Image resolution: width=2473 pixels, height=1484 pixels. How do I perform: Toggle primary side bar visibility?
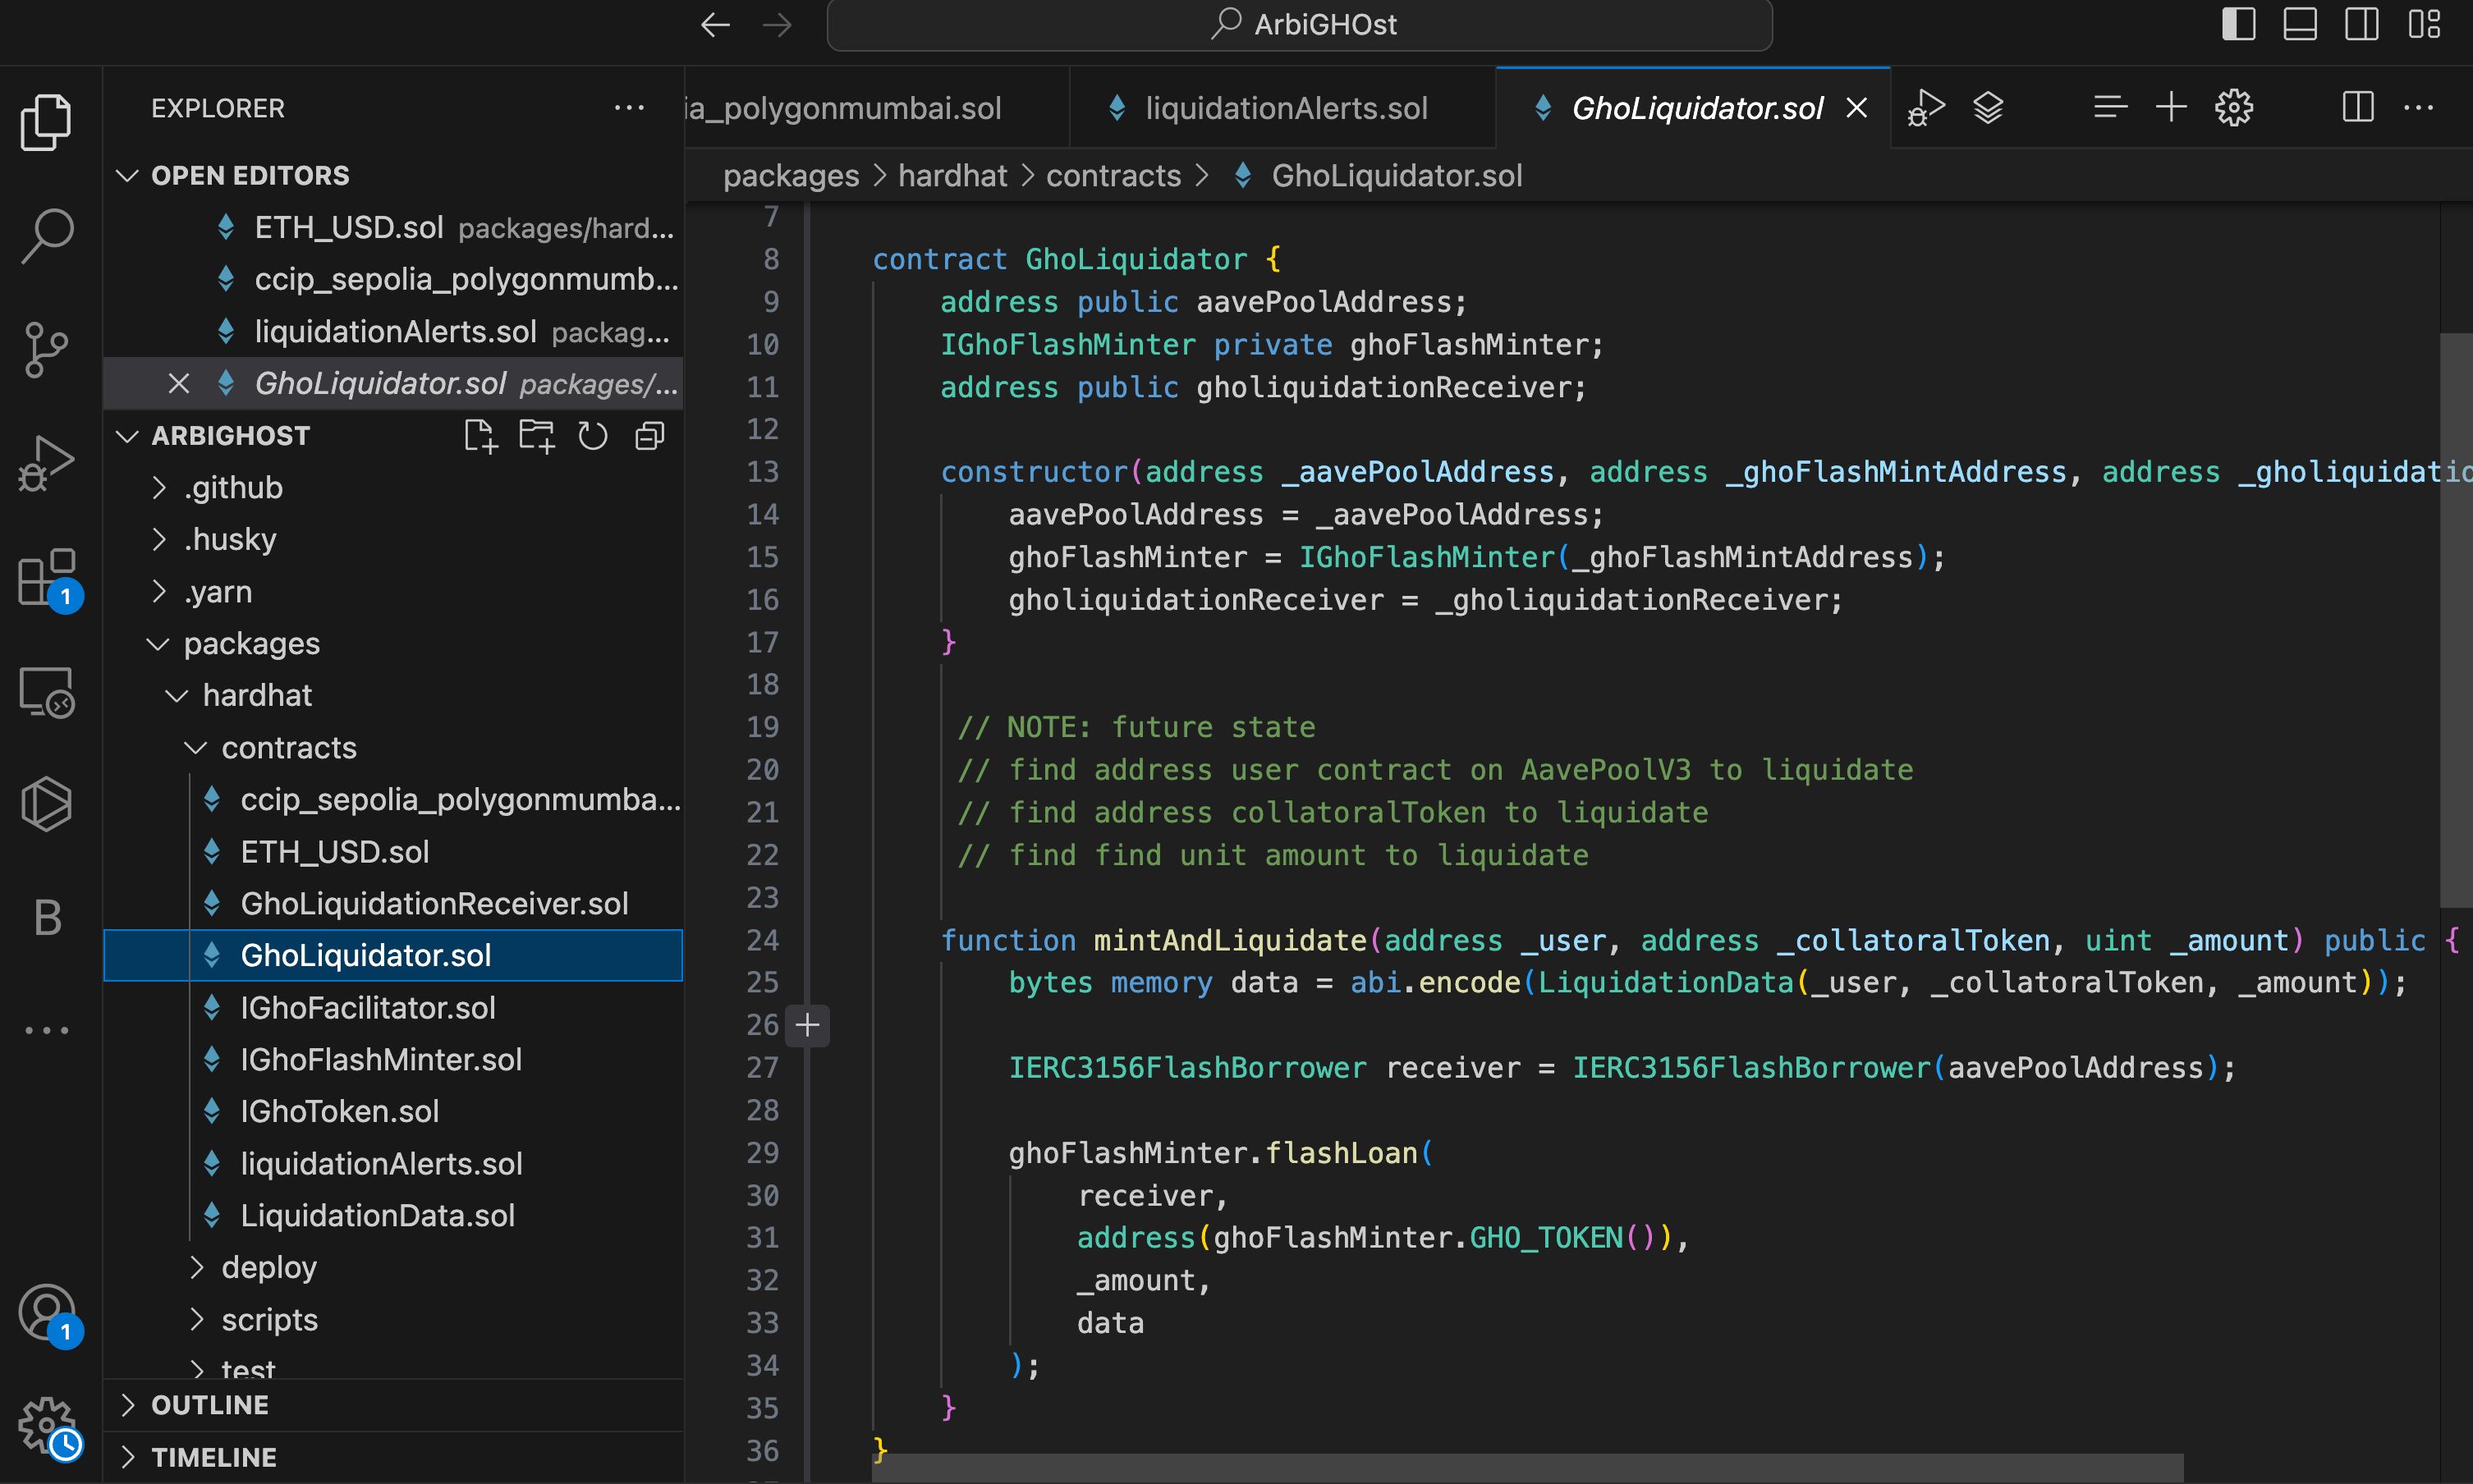[2239, 24]
